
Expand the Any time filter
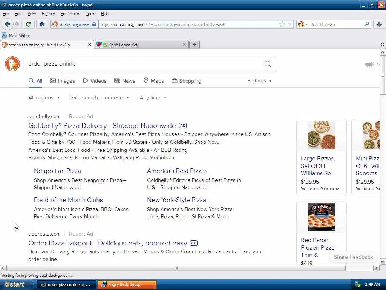click(153, 98)
